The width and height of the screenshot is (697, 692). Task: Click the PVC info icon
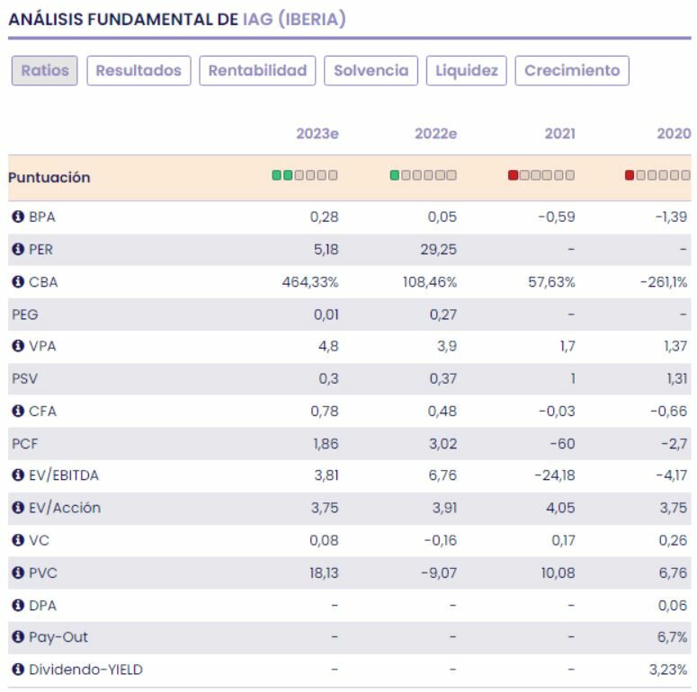(x=16, y=573)
